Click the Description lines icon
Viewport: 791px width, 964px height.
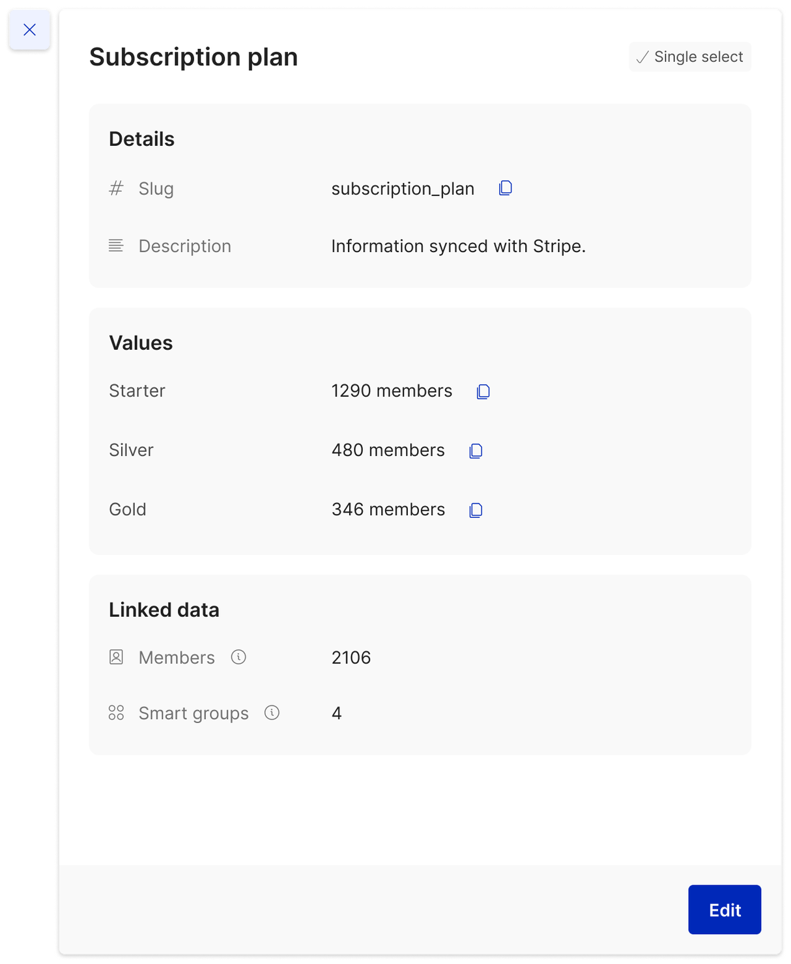116,246
